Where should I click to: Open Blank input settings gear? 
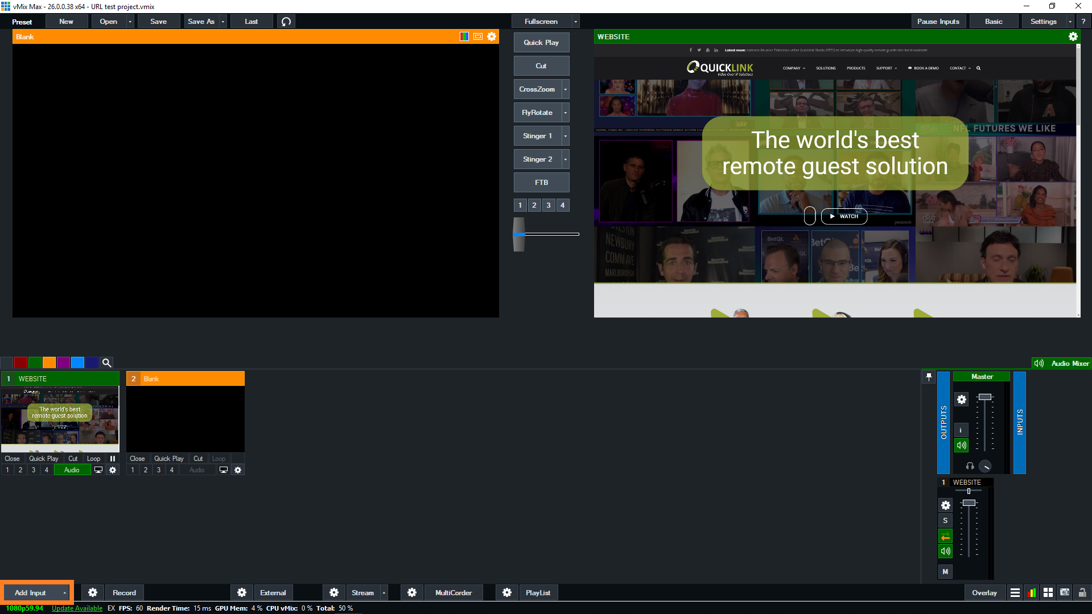coord(238,470)
